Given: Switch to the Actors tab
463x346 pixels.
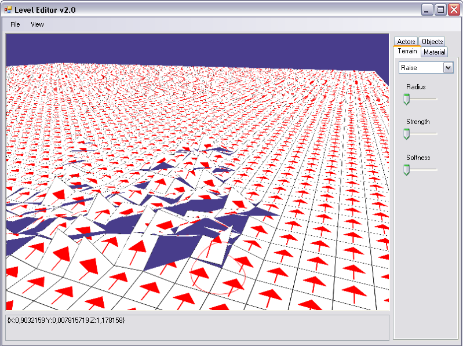Looking at the screenshot, I should tap(406, 42).
